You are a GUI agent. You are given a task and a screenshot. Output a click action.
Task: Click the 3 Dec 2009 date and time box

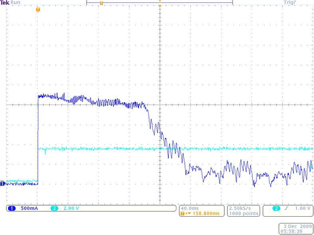coord(296,228)
